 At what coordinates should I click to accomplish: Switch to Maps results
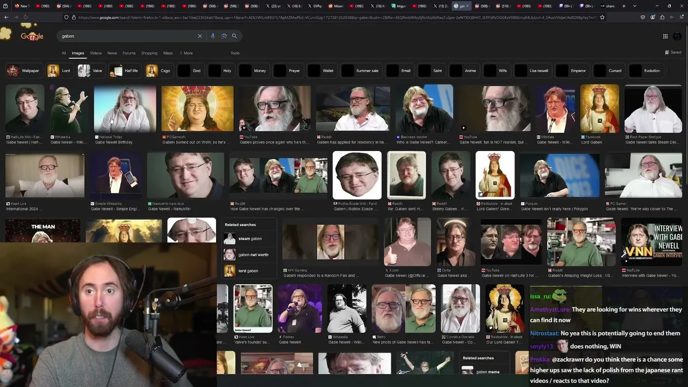pyautogui.click(x=168, y=53)
